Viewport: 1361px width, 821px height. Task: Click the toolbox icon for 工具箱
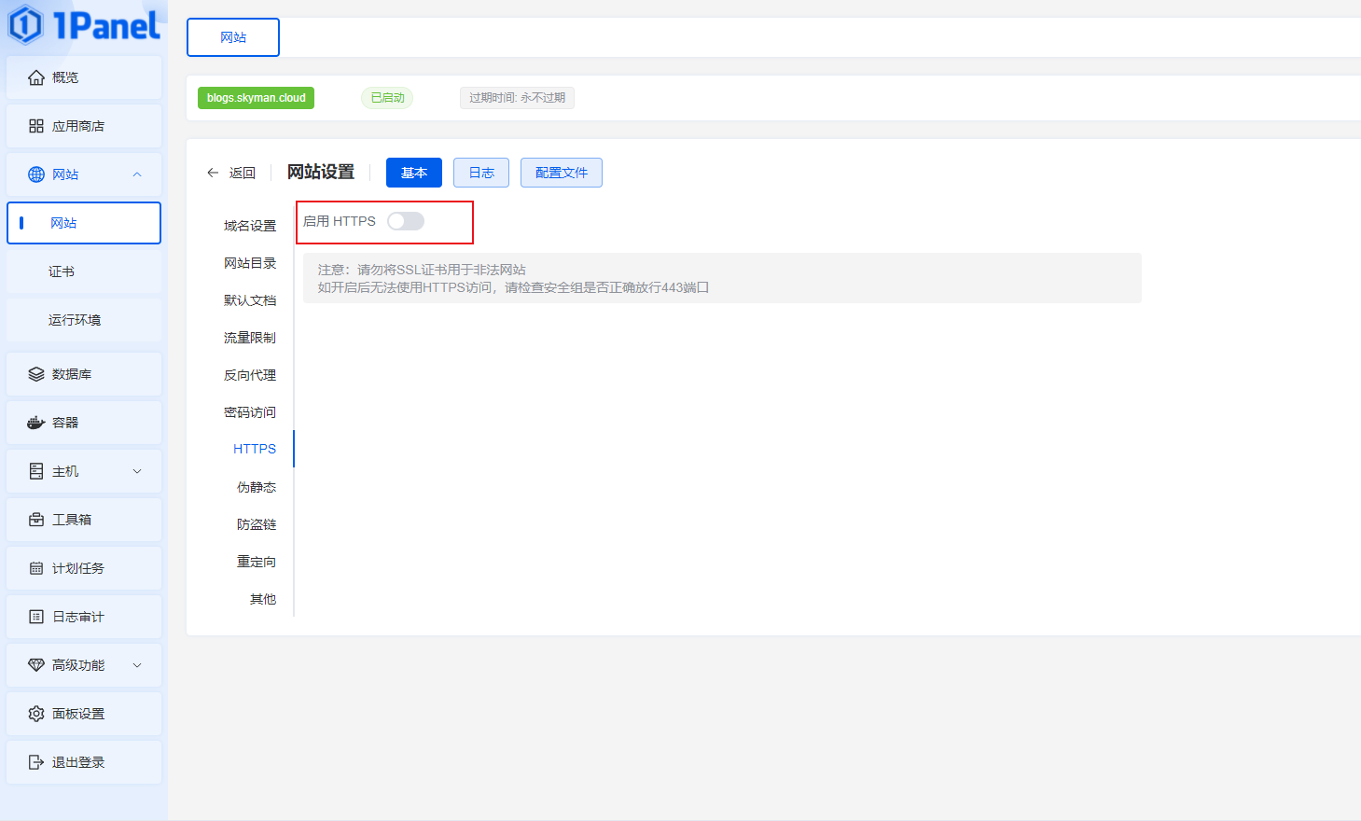click(36, 520)
